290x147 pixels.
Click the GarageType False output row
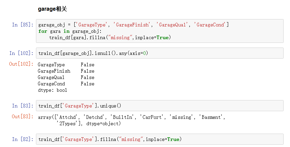tap(66, 65)
